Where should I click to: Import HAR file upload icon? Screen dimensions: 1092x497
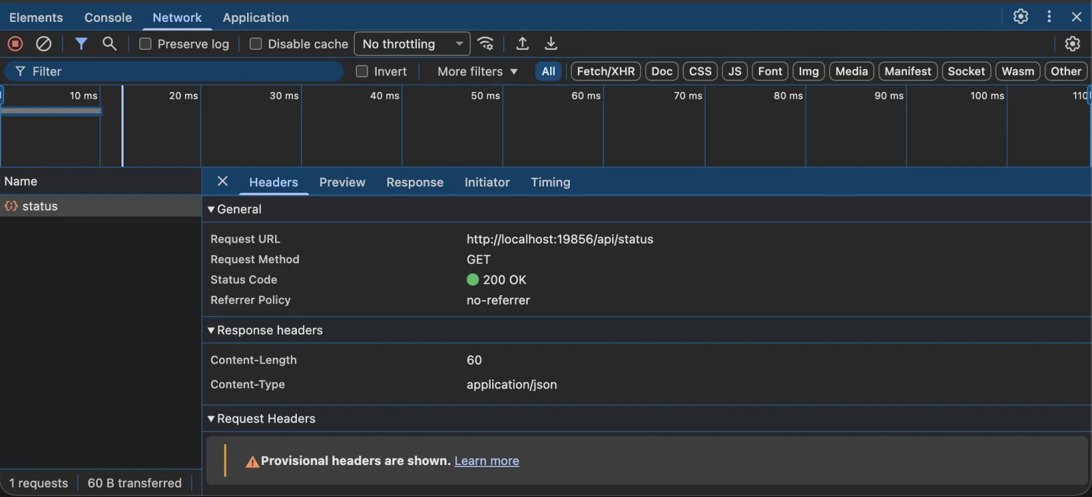(x=523, y=44)
